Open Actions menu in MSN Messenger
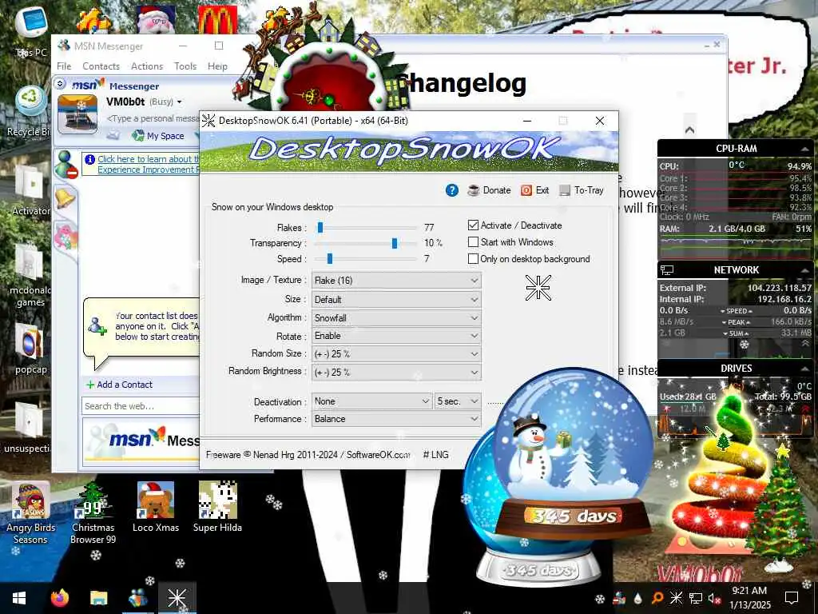Screen dimensions: 818x614 pyautogui.click(x=147, y=66)
